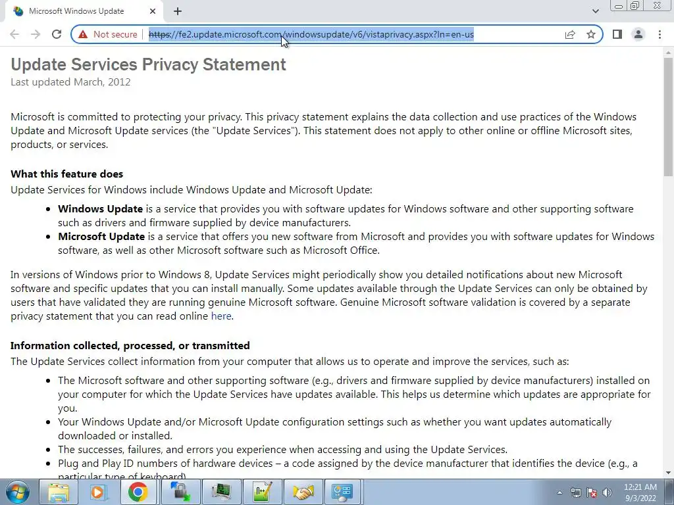674x505 pixels.
Task: Open the Control Panel icon in the taskbar
Action: (342, 493)
